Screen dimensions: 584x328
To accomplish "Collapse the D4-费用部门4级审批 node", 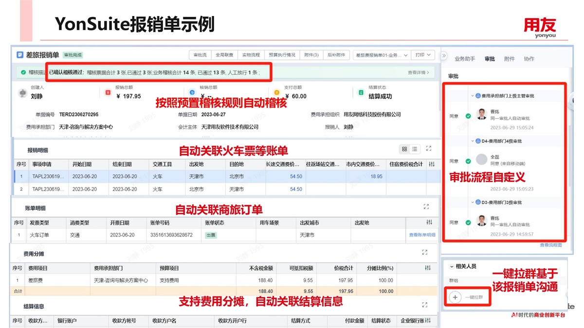I will coord(472,141).
